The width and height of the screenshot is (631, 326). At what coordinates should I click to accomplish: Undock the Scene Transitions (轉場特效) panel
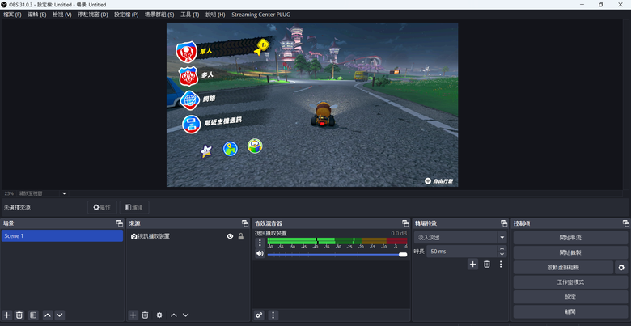pyautogui.click(x=504, y=223)
